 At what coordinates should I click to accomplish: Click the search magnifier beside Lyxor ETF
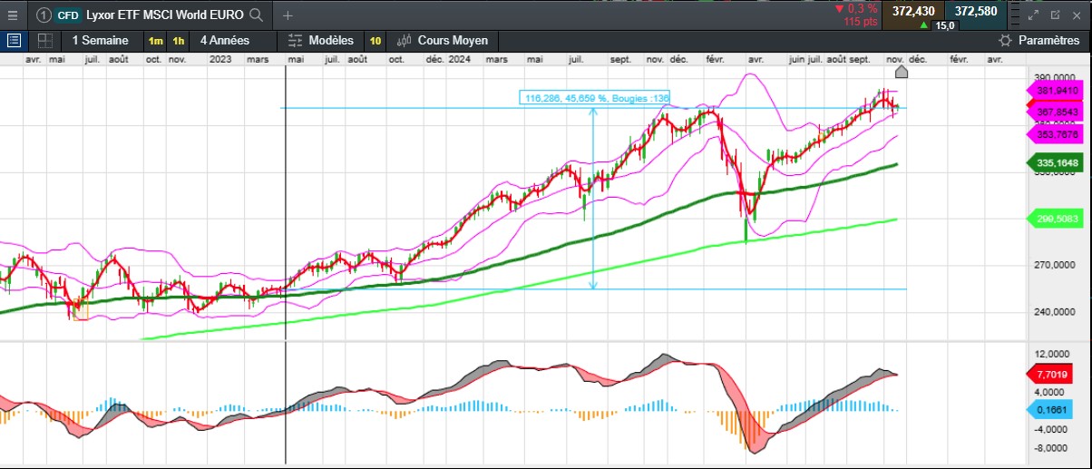pyautogui.click(x=257, y=15)
